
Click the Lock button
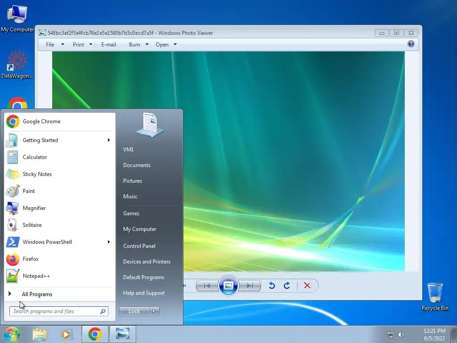134,311
